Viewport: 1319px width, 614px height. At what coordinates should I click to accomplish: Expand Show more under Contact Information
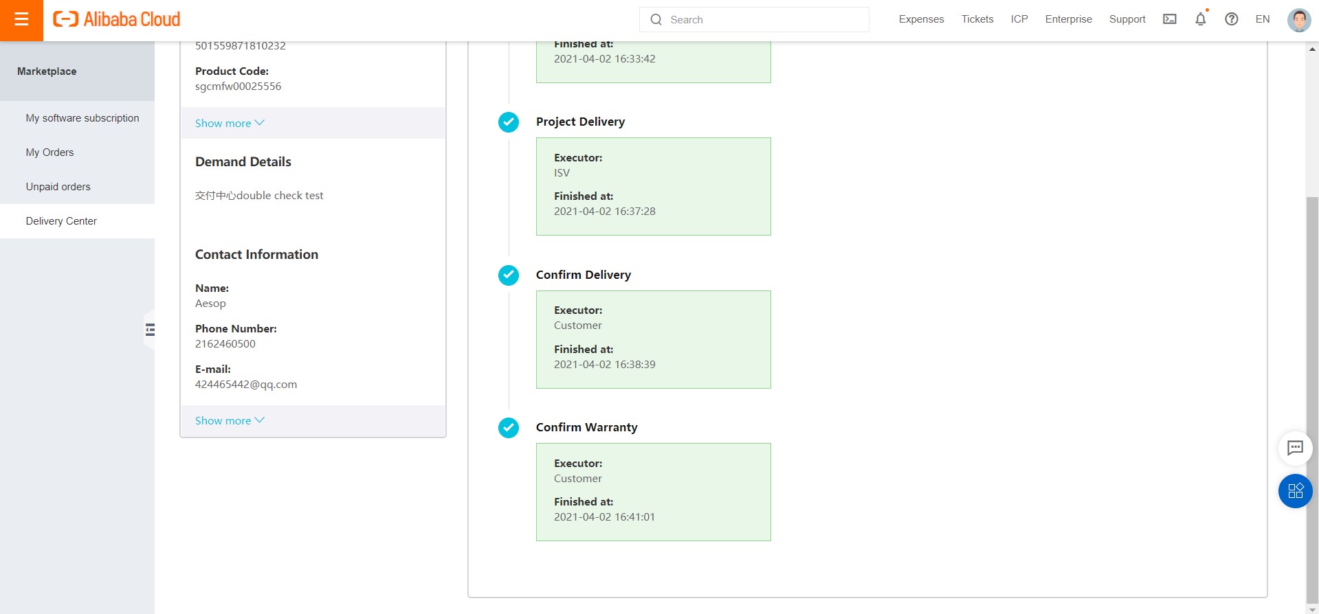(230, 421)
